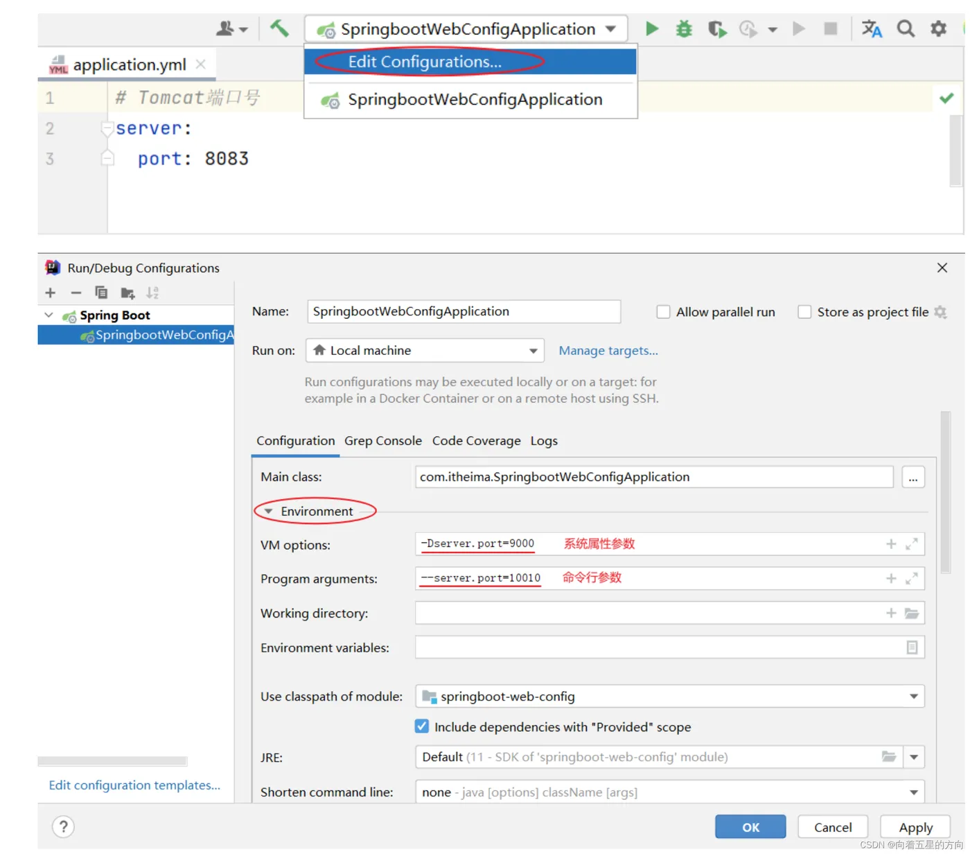Viewport: 970px width, 854px height.
Task: Close the application.yml editor tab
Action: [x=201, y=64]
